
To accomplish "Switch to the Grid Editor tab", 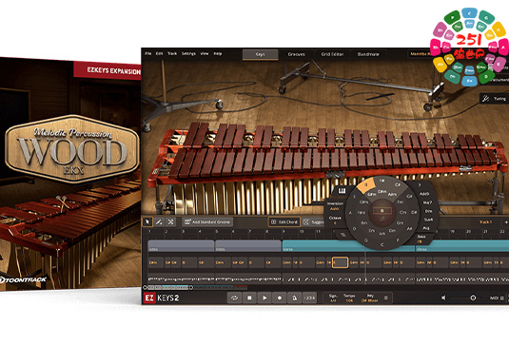I will click(332, 54).
